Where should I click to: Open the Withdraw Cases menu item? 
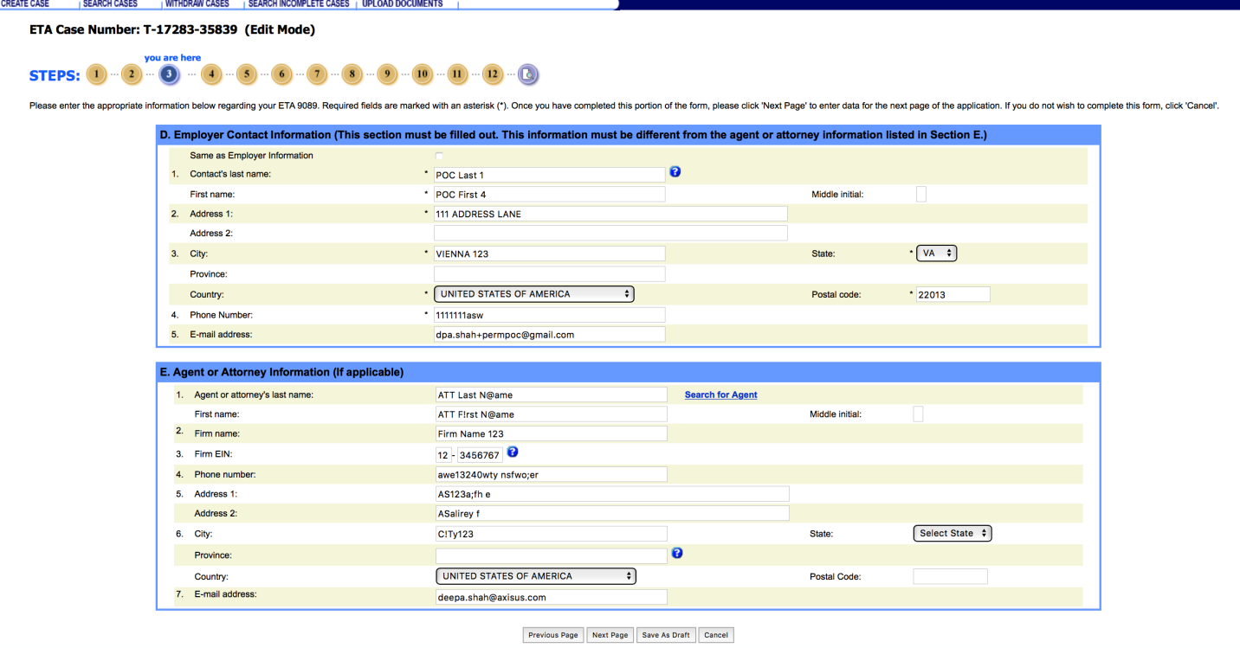[197, 4]
